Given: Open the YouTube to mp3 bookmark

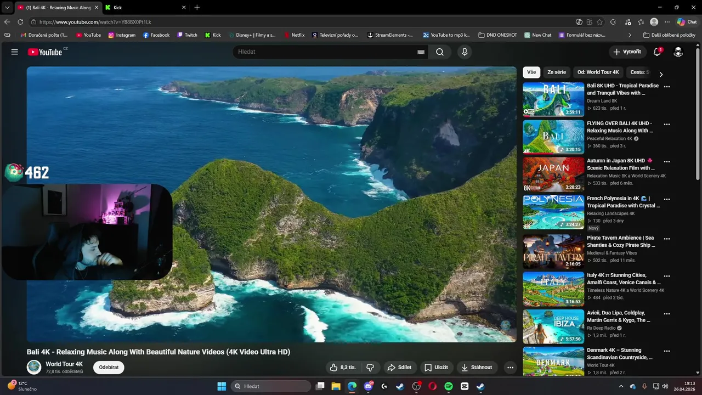Looking at the screenshot, I should click(x=446, y=35).
